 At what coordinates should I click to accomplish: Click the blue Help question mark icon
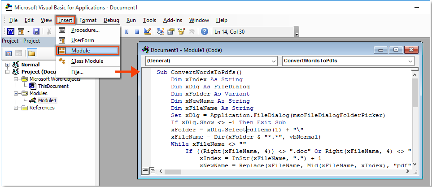[x=205, y=31]
